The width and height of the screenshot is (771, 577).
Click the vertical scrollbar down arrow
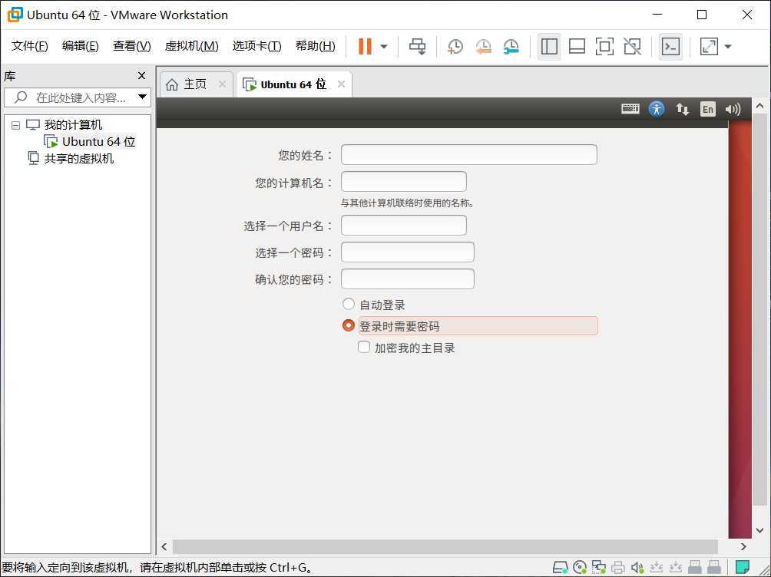759,530
